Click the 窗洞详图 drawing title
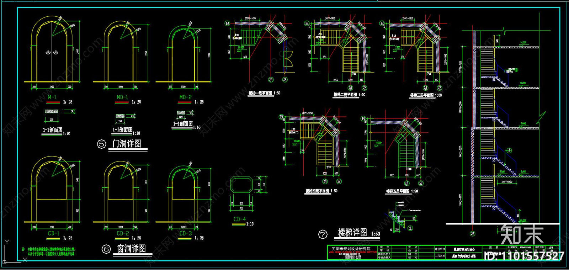 [x=132, y=248]
